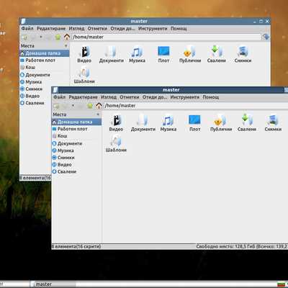Select Домашна папка in the back window sidebar
This screenshot has width=288, height=288.
point(45,53)
